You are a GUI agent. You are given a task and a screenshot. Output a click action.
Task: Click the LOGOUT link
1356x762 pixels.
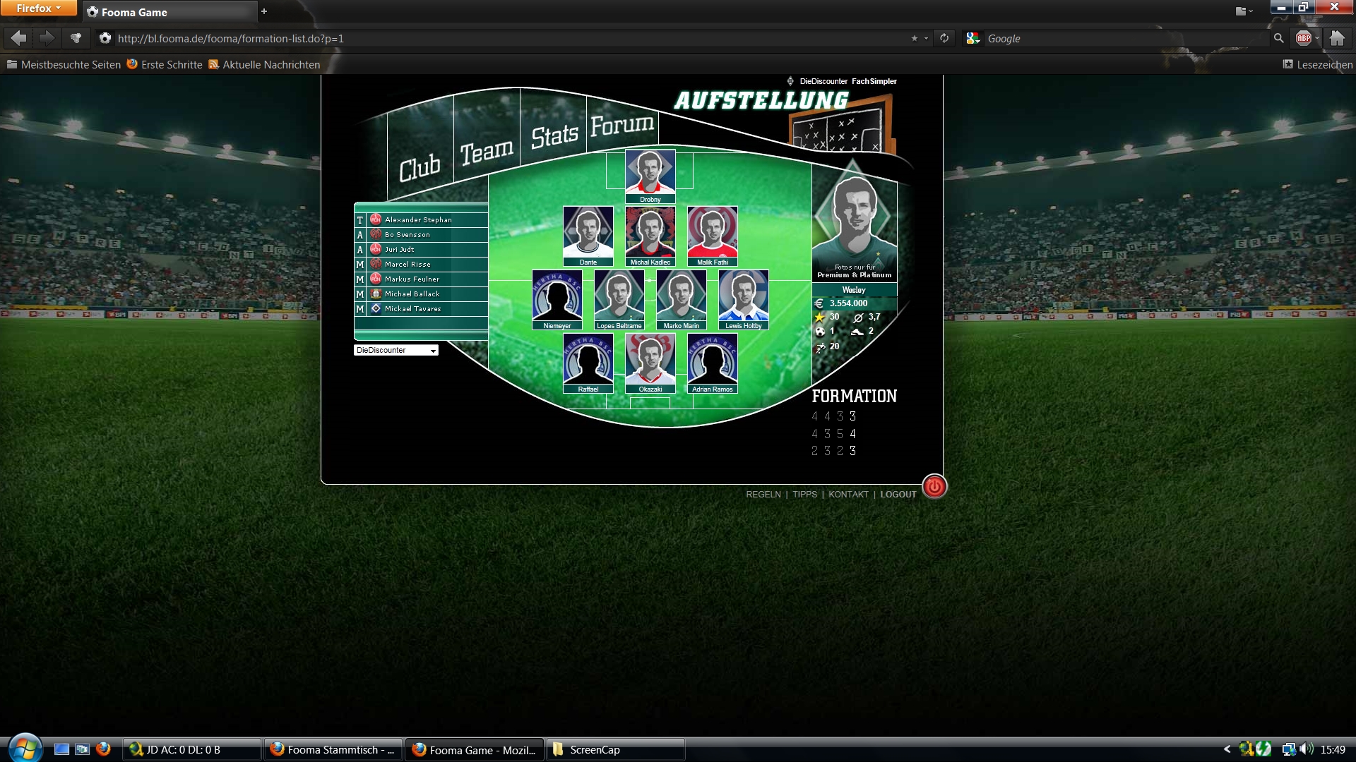coord(898,494)
